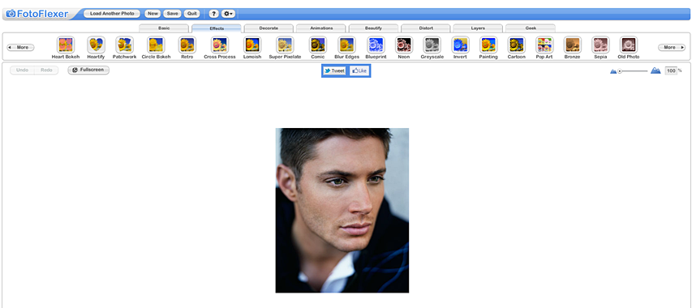Select the Heartify effect icon
The width and height of the screenshot is (692, 308).
point(96,45)
